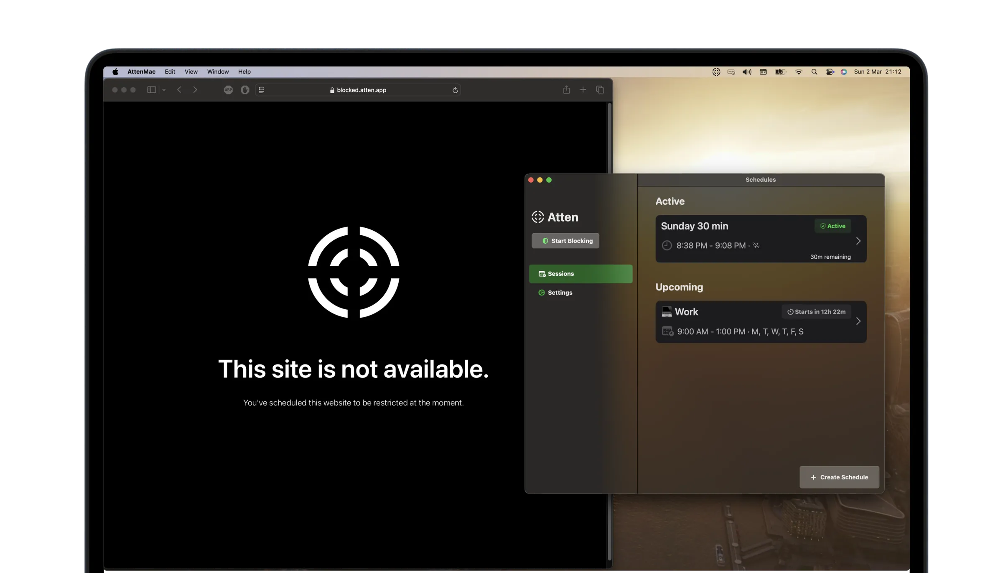Viewport: 1003px width, 573px height.
Task: Open Spotlight search in menu bar
Action: tap(814, 72)
